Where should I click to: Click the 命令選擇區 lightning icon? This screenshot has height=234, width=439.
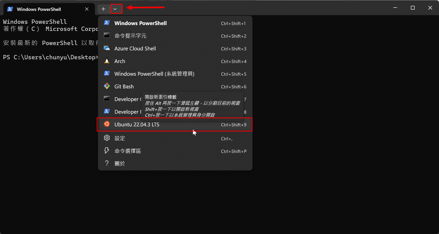[x=107, y=150]
